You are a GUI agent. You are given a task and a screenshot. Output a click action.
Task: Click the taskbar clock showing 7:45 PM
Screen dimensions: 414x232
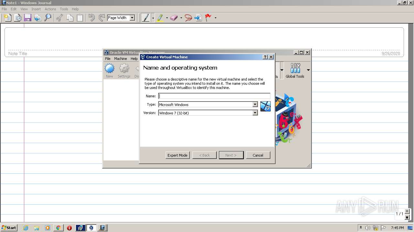397,228
